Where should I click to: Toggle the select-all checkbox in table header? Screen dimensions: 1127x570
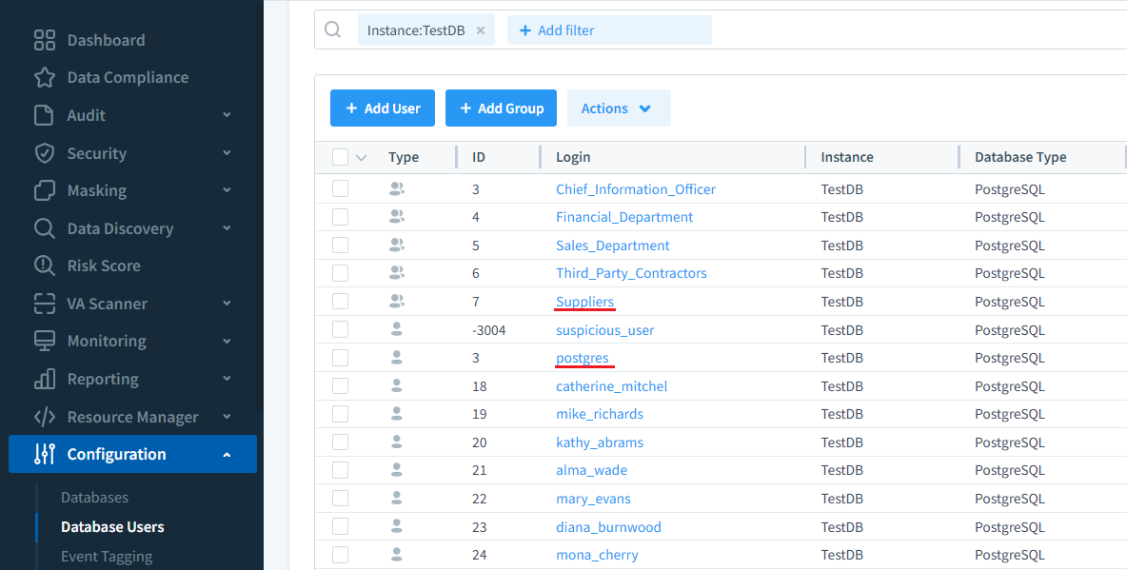click(338, 157)
